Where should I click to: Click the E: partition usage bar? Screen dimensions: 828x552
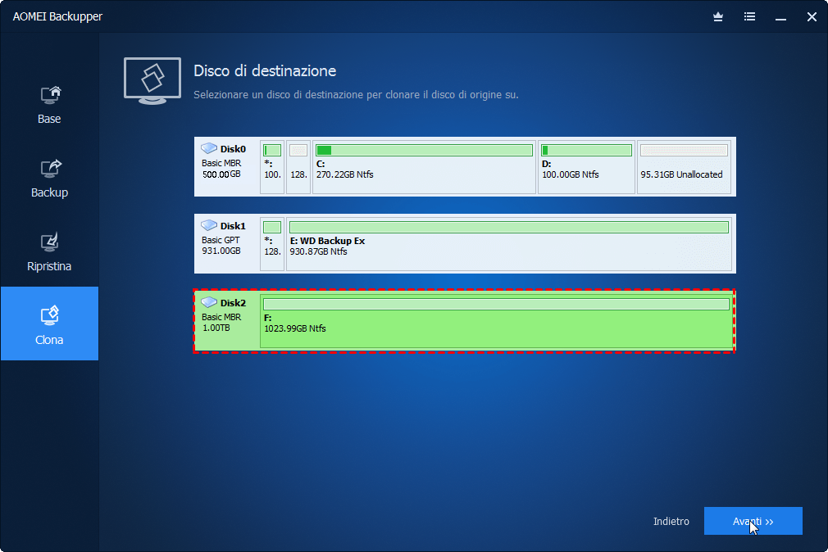(509, 228)
